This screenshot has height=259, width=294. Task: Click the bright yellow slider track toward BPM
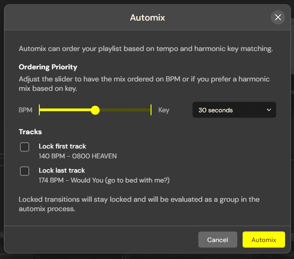(65, 110)
